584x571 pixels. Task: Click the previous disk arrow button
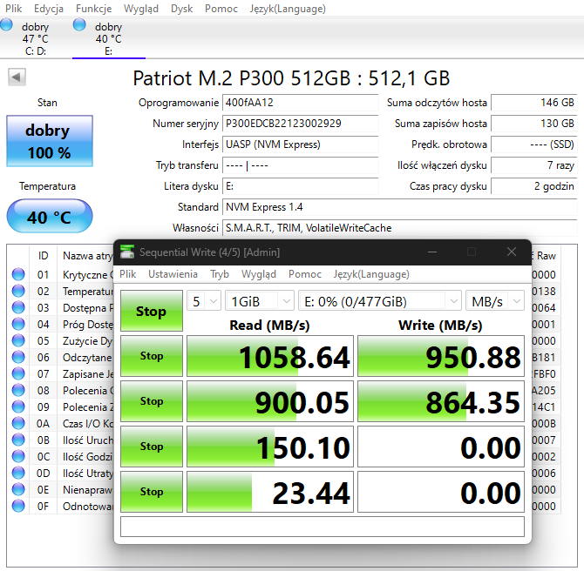coord(17,77)
